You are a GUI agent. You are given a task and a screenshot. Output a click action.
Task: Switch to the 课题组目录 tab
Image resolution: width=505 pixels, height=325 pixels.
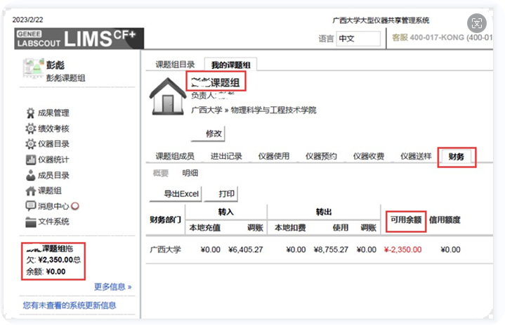(176, 65)
